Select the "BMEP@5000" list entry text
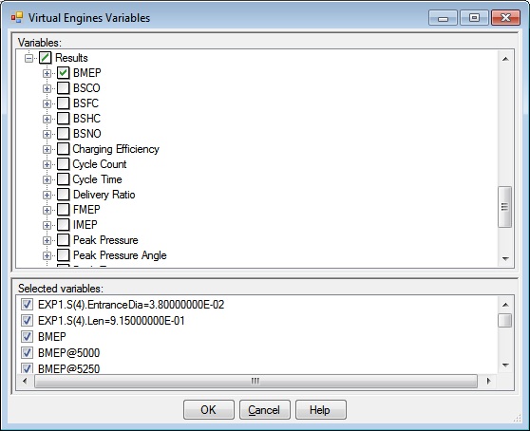The width and height of the screenshot is (530, 431). tap(69, 352)
